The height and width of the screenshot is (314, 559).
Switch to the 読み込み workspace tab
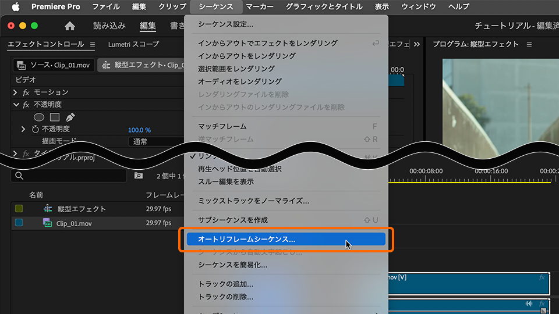coord(109,26)
